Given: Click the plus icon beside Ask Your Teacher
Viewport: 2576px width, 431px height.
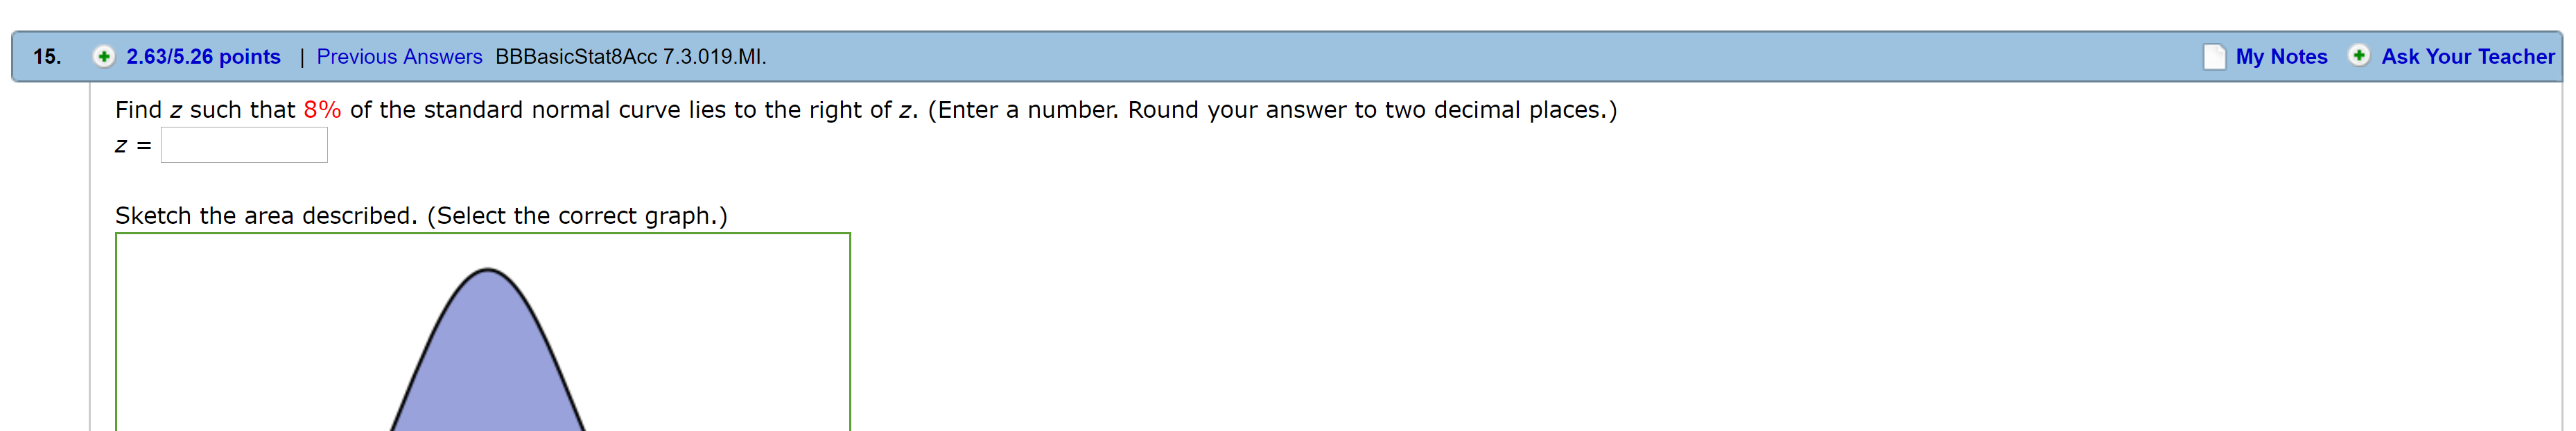Looking at the screenshot, I should [2358, 56].
